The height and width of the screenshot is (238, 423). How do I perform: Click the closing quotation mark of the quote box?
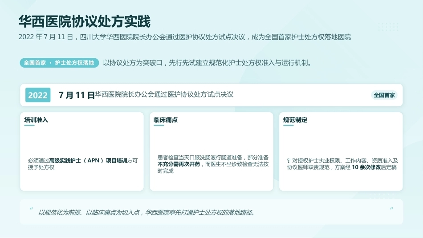[391, 209]
